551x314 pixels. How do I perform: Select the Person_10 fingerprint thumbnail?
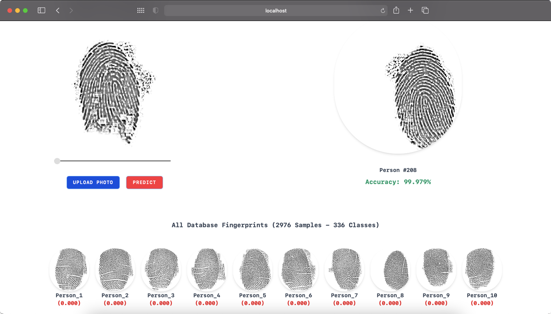pyautogui.click(x=482, y=269)
